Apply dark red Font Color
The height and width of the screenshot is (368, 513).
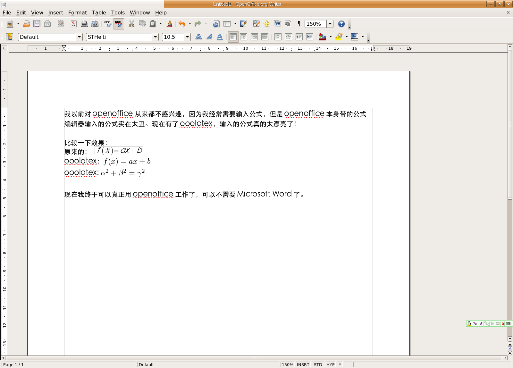[x=323, y=37]
